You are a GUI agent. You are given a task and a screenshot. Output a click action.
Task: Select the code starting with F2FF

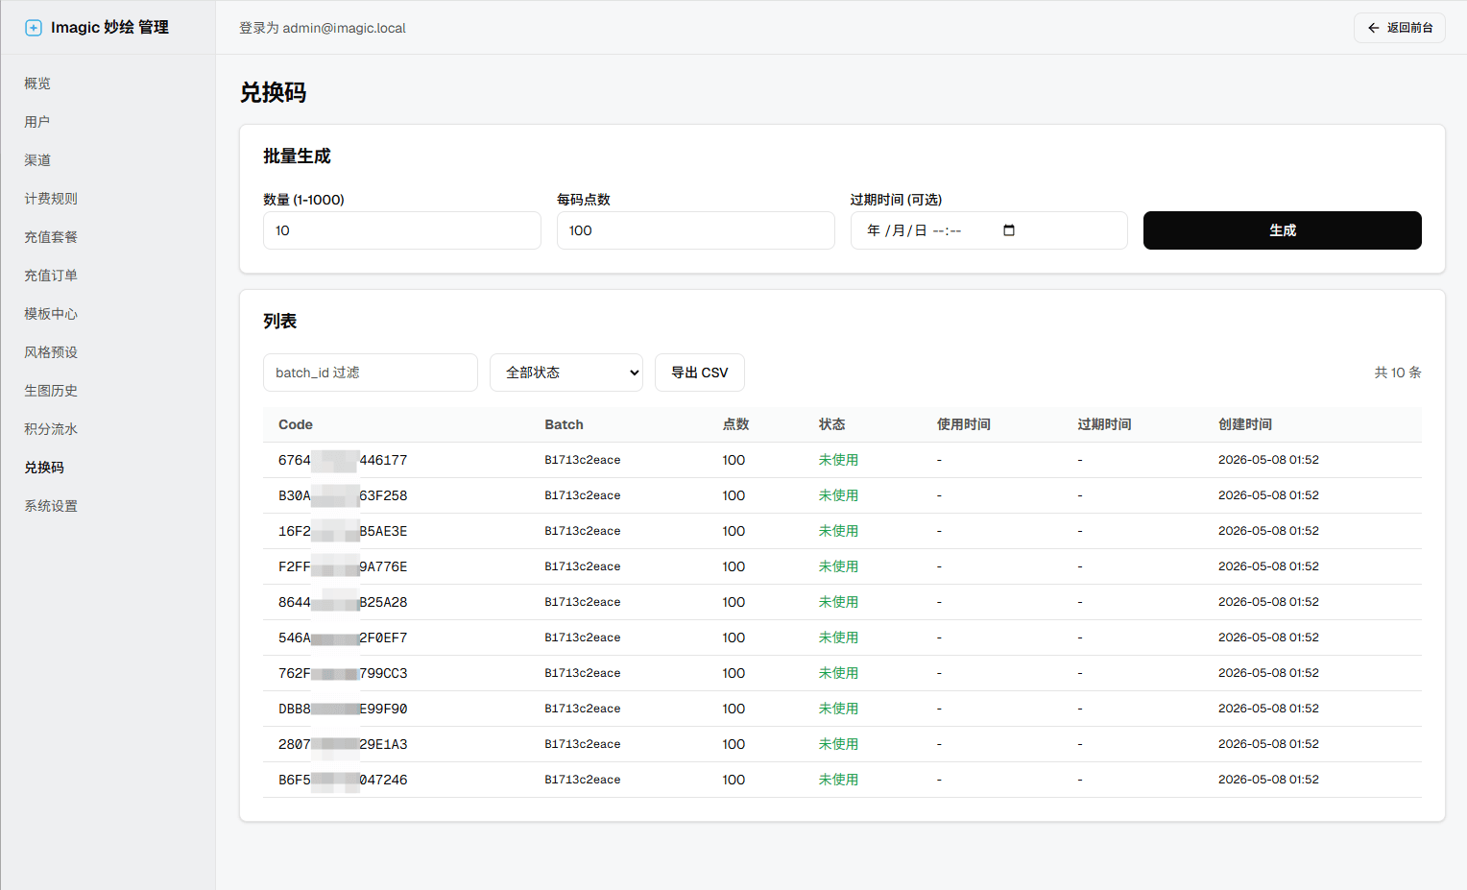(x=343, y=566)
